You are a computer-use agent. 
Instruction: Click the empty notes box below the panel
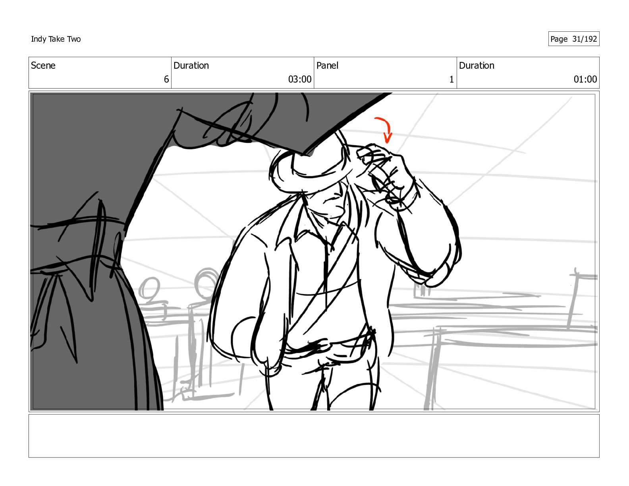pyautogui.click(x=314, y=436)
